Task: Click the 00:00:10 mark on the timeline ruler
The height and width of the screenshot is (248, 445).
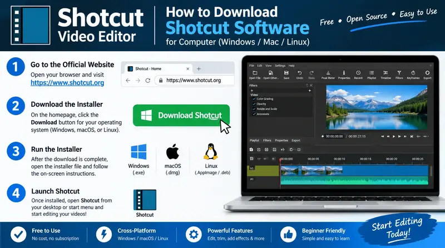Action: click(x=339, y=159)
